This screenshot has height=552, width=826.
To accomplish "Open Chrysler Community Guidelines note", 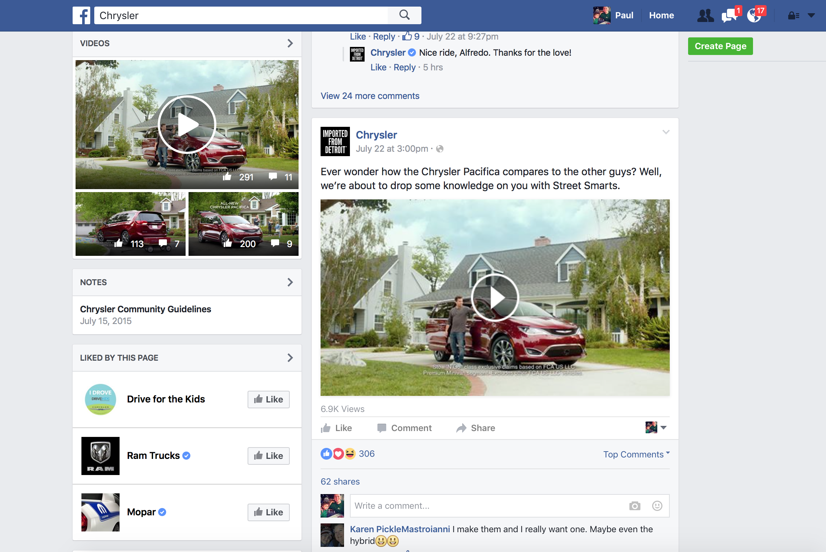I will click(x=146, y=309).
